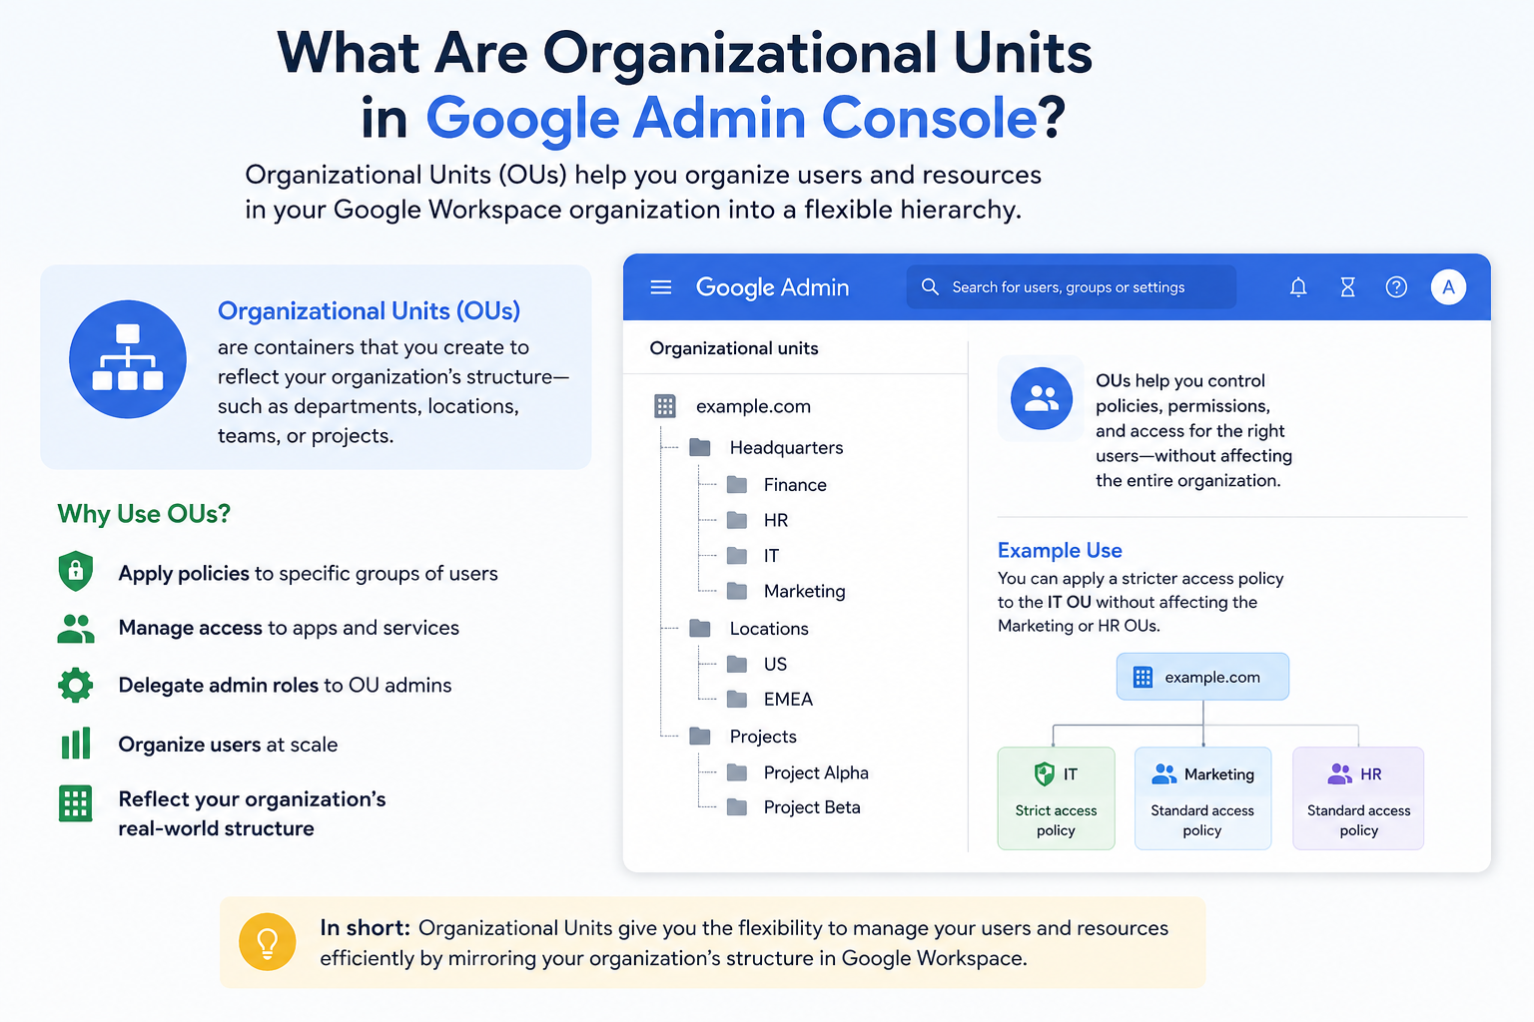Select the Finance organizational unit
The width and height of the screenshot is (1534, 1022).
pos(795,485)
